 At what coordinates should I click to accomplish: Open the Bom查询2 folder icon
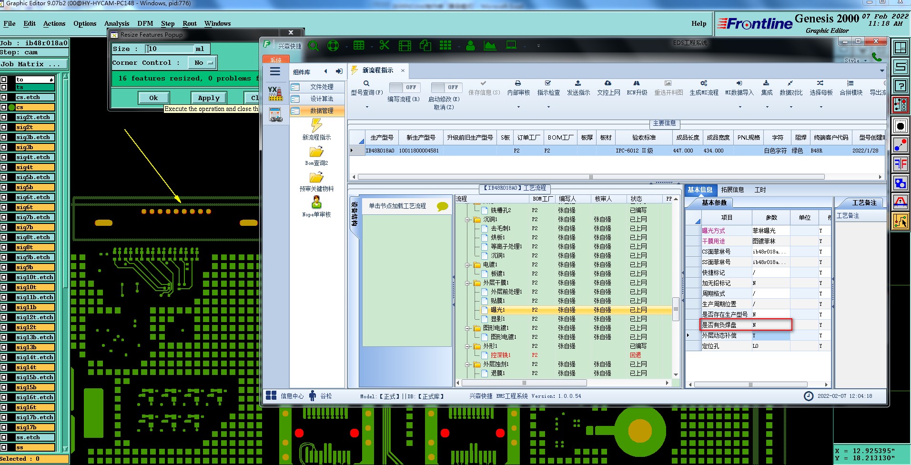tap(316, 152)
